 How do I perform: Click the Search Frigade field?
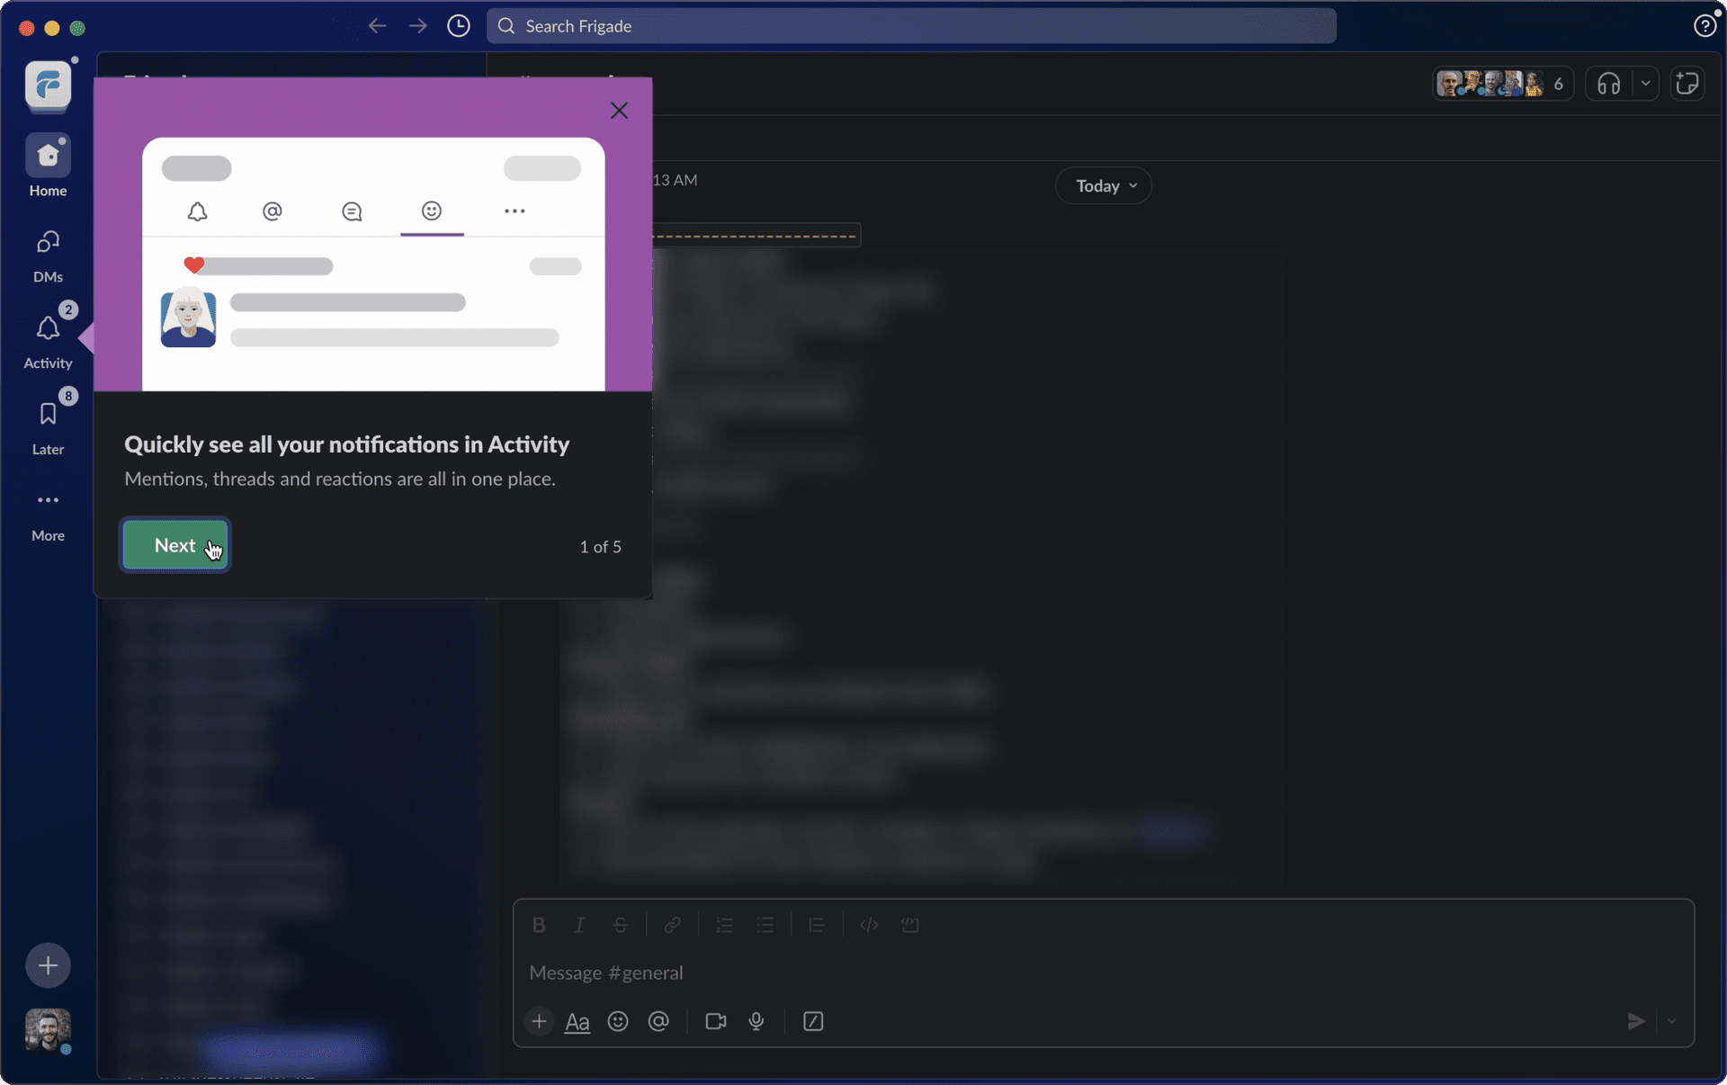(x=910, y=26)
